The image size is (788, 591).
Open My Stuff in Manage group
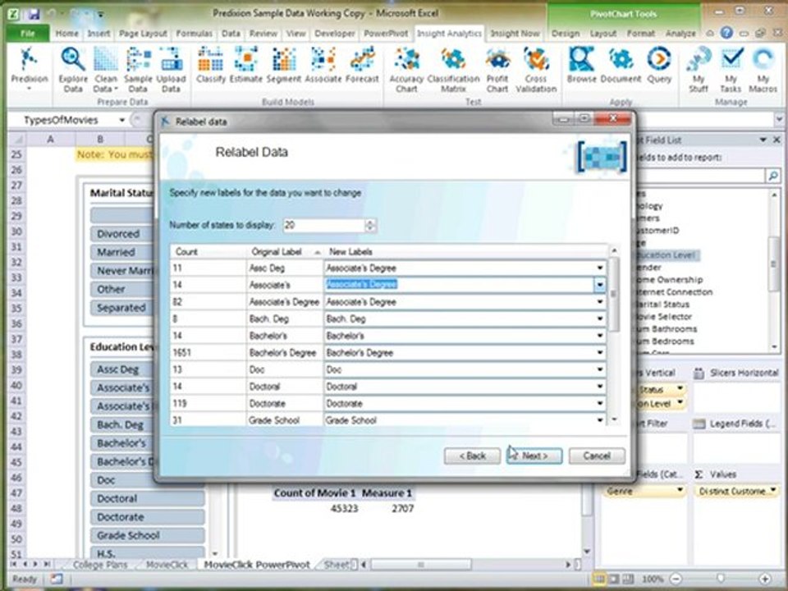click(698, 69)
